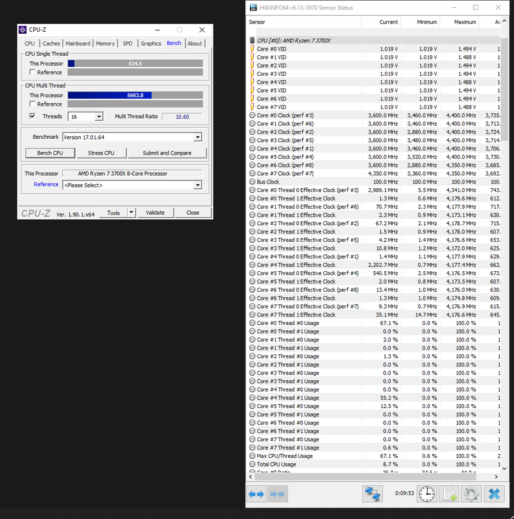Select the Graphics tab
514x519 pixels.
point(151,43)
